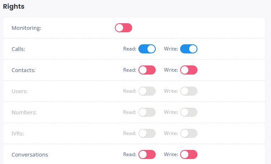Screen dimensions: 271x164
Task: Click the IVRs row label
Action: tap(18, 133)
